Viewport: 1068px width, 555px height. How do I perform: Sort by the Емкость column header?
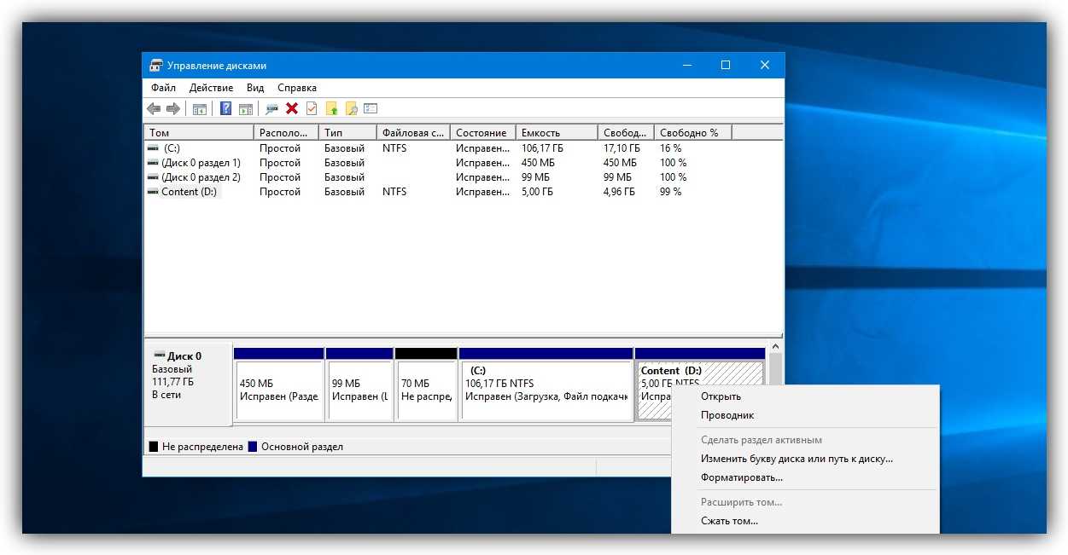coord(557,133)
